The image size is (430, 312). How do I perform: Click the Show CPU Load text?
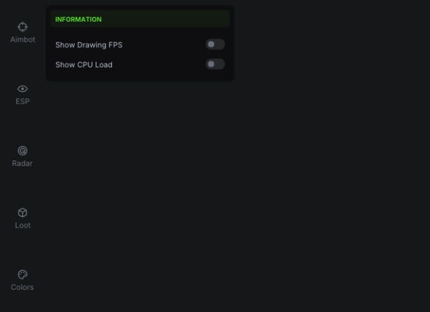point(84,65)
